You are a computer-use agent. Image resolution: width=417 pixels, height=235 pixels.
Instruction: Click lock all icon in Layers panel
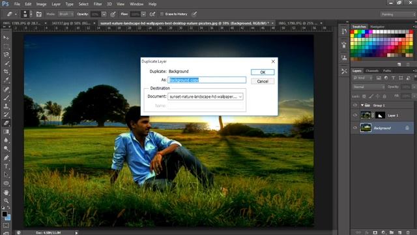[384, 96]
